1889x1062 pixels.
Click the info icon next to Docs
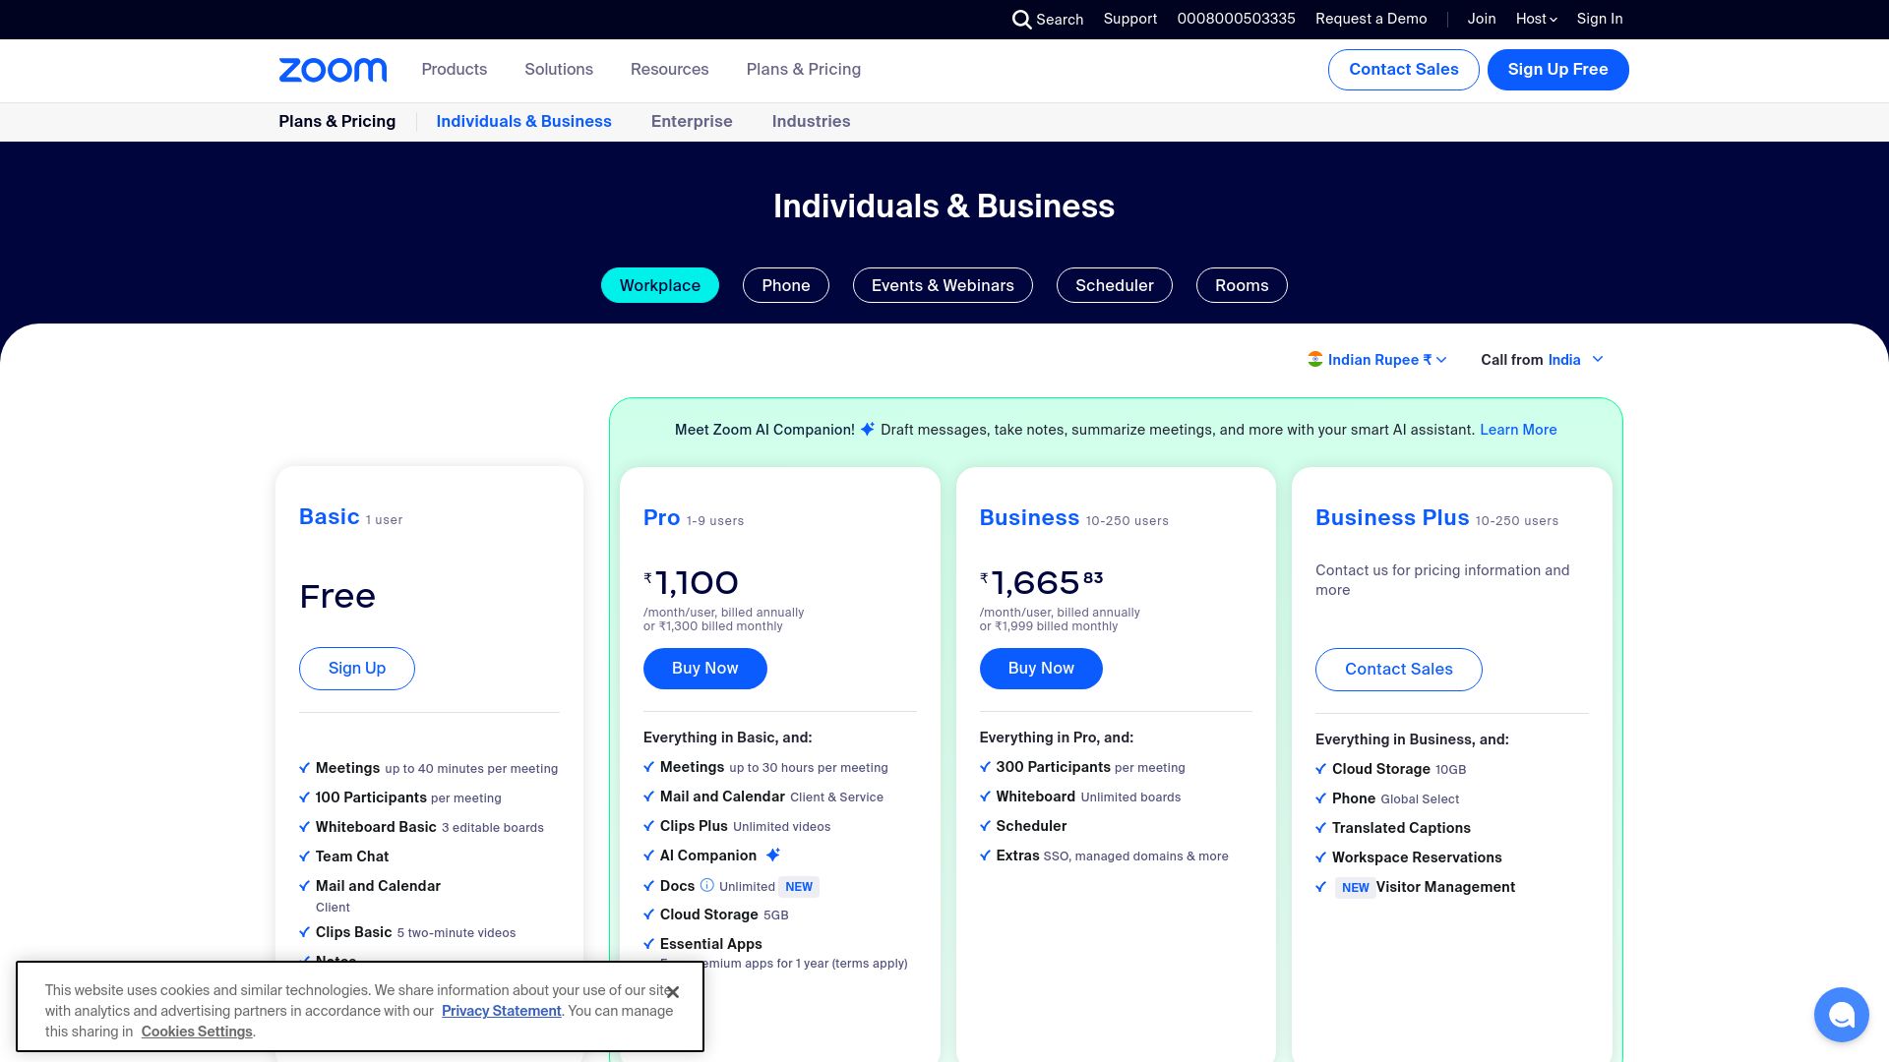tap(706, 886)
